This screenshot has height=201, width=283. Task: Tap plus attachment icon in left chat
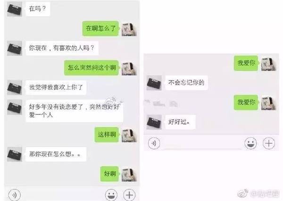tap(129, 195)
